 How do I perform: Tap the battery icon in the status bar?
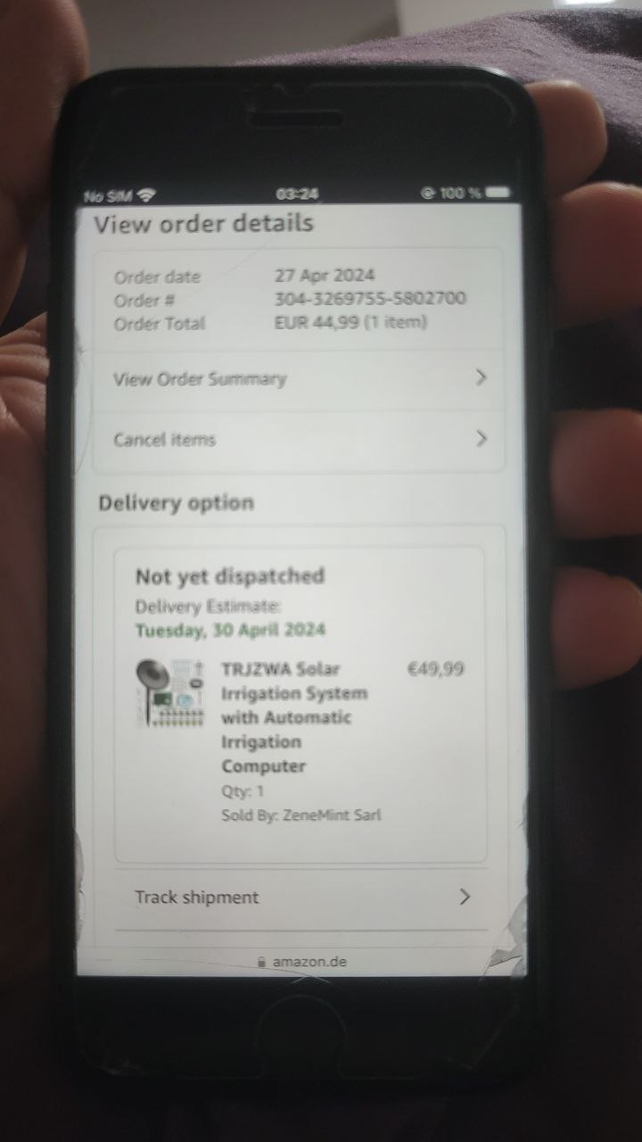[x=499, y=193]
